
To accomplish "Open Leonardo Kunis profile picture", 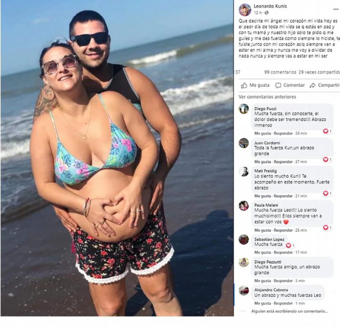I will coord(245,9).
